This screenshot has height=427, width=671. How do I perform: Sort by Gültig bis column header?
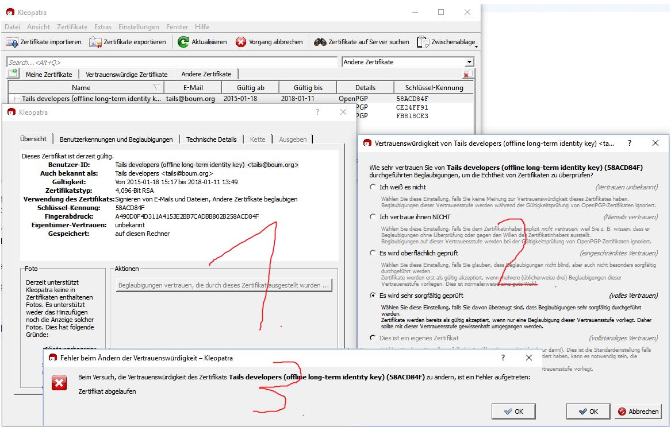pos(308,88)
